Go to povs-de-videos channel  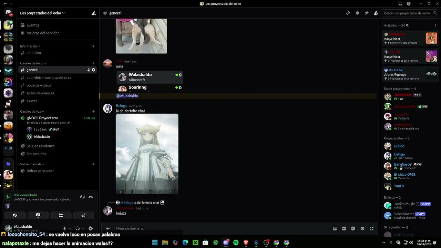(x=58, y=85)
